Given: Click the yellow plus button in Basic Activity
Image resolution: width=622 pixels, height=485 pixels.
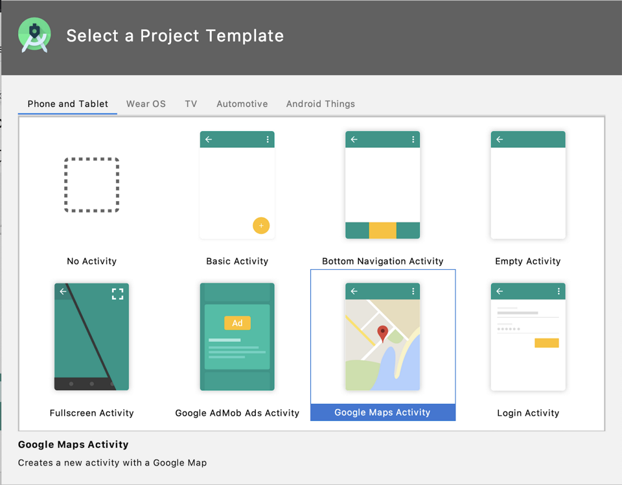Looking at the screenshot, I should [x=261, y=226].
